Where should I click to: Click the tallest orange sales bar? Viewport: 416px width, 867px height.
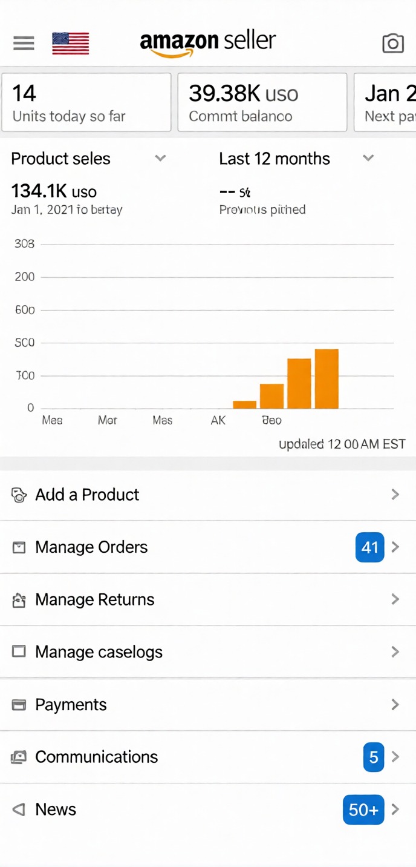[327, 378]
